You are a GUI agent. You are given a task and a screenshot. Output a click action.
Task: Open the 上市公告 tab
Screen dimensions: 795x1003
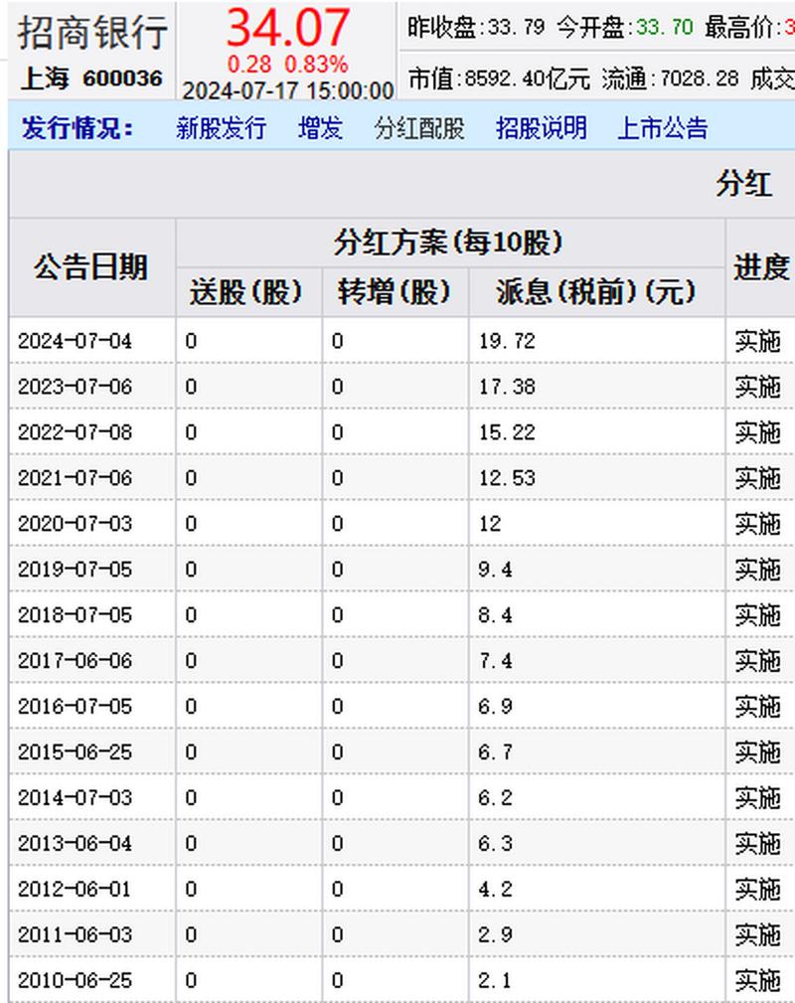pos(663,128)
